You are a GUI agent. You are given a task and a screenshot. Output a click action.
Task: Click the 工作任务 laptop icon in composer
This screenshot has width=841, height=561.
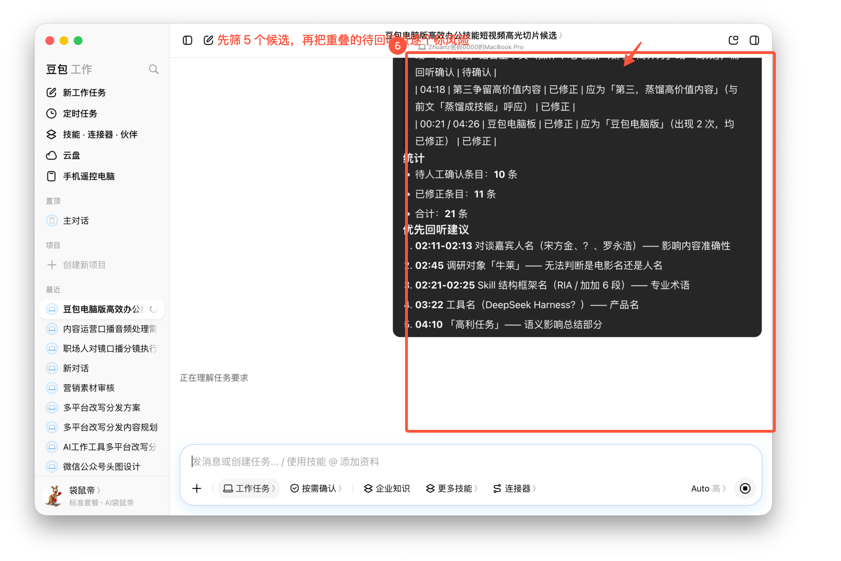(x=228, y=488)
